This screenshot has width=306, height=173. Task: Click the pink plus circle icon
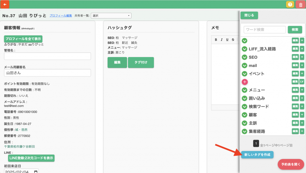pos(244,82)
